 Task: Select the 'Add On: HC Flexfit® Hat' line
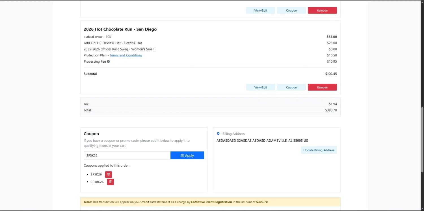pyautogui.click(x=113, y=43)
